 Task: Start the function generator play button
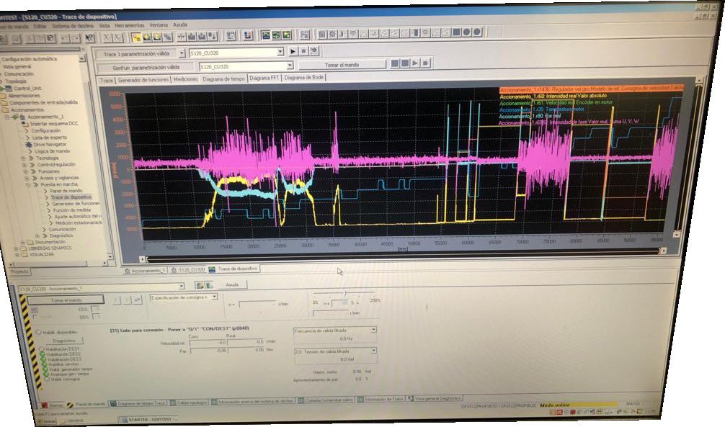click(x=415, y=63)
